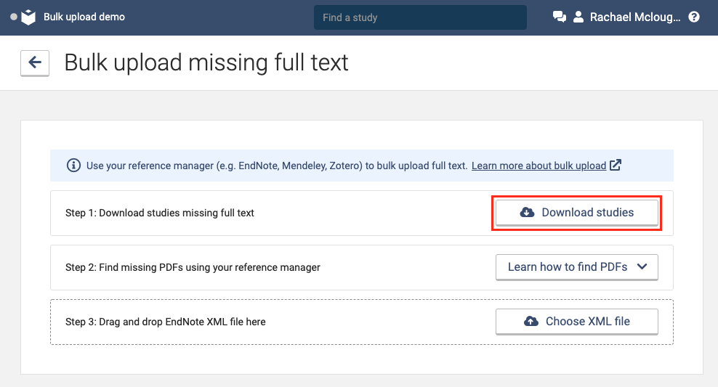
Task: Go back using the left arrow button
Action: click(x=35, y=63)
